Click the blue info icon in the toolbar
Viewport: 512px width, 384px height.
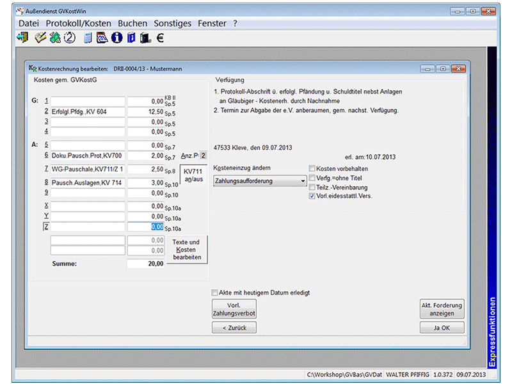click(x=116, y=38)
